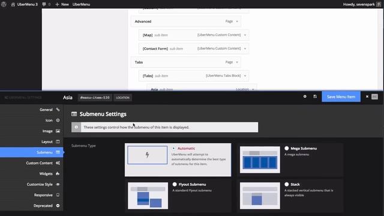Click the New content plus button

coord(62,4)
